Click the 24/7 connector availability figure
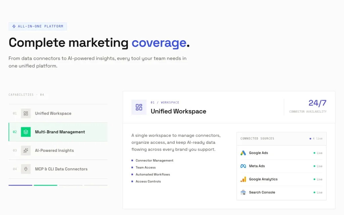Image resolution: width=344 pixels, height=215 pixels. 317,103
